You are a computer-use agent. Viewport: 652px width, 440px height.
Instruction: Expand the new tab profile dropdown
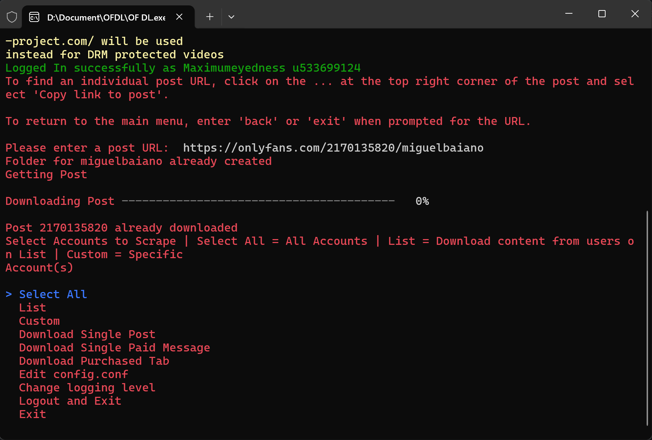click(231, 17)
